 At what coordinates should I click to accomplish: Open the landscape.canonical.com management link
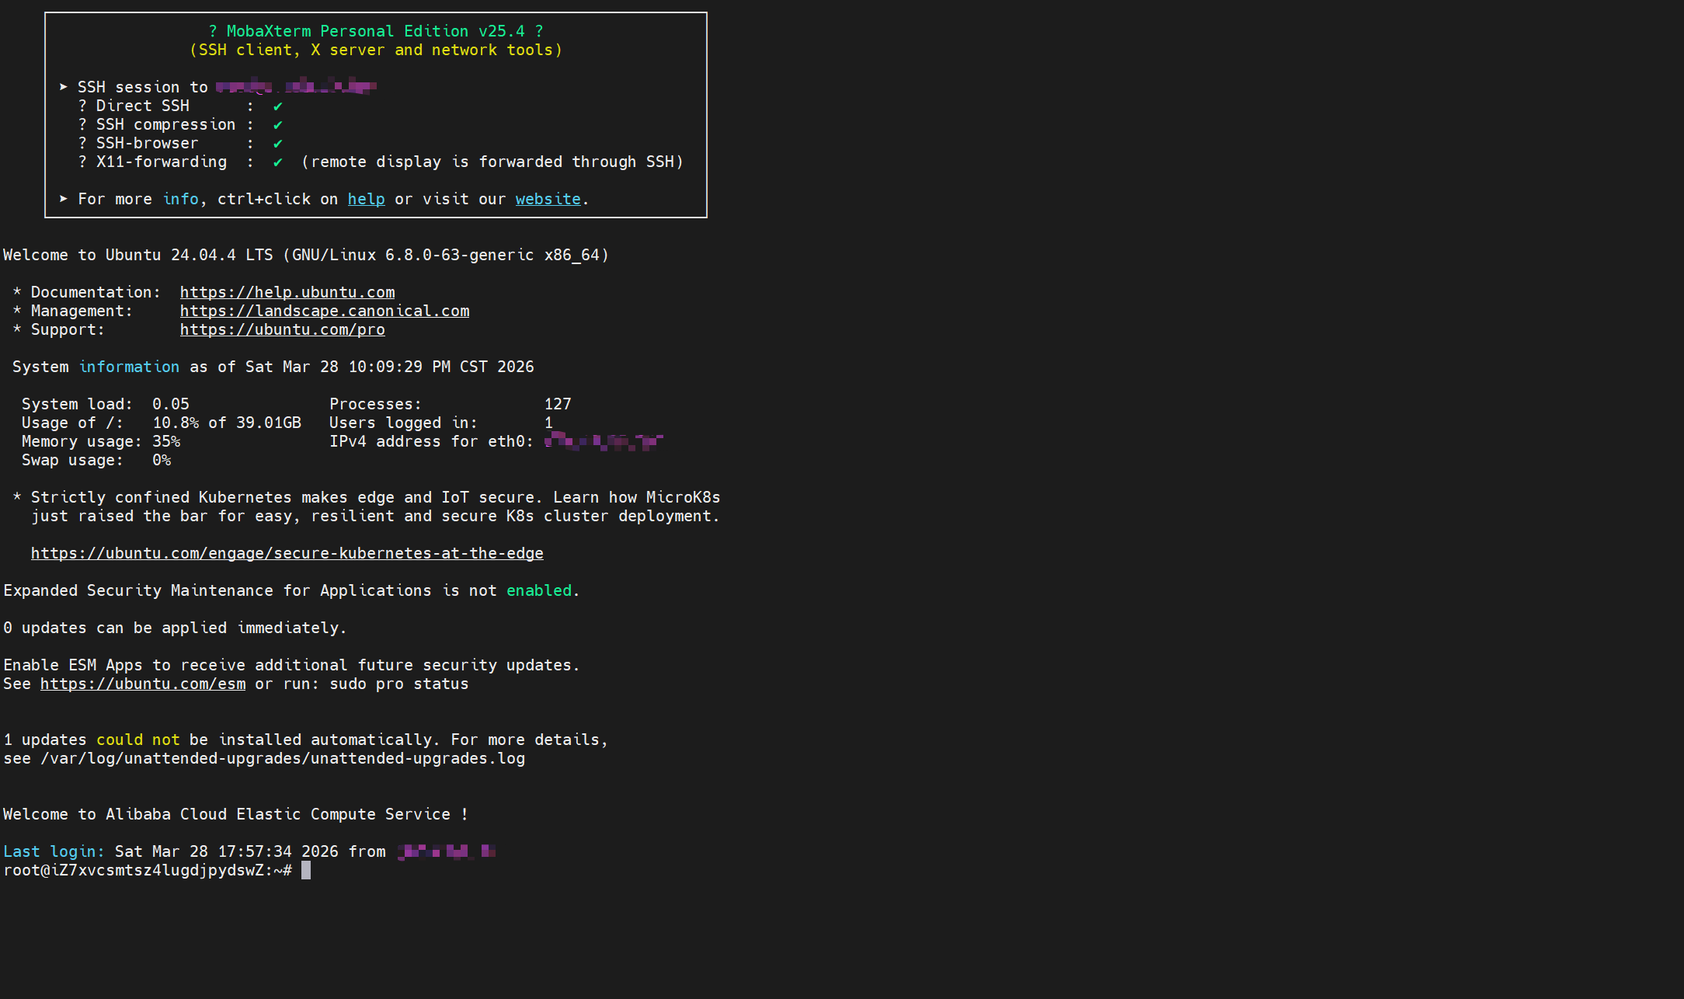tap(324, 311)
